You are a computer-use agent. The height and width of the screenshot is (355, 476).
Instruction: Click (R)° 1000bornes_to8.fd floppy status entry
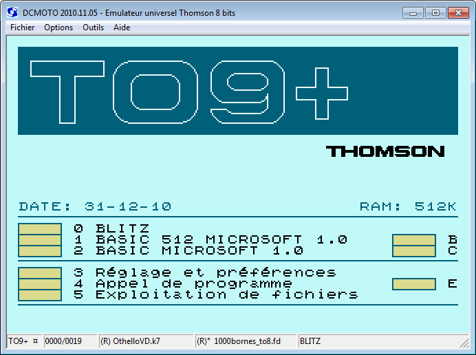tap(246, 341)
